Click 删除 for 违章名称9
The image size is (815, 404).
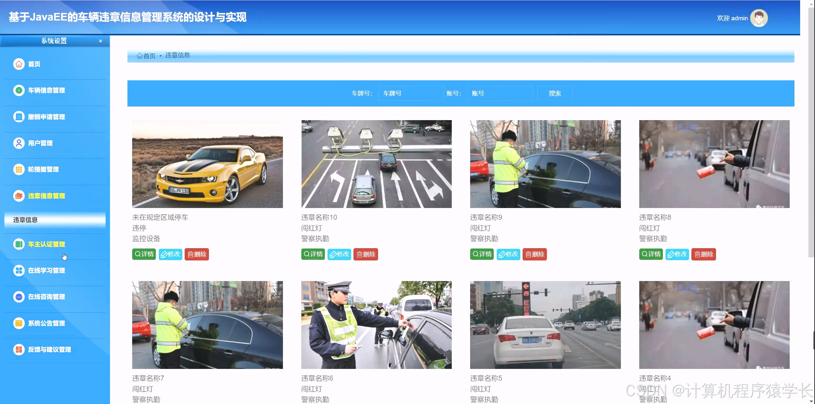[535, 254]
